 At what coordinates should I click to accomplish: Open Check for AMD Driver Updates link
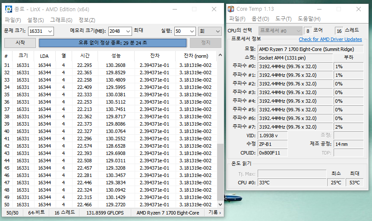(330, 39)
